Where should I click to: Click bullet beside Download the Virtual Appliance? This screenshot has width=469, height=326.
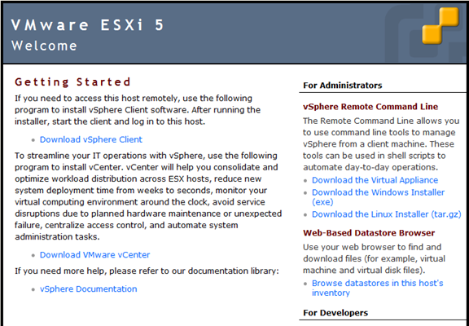(x=305, y=180)
